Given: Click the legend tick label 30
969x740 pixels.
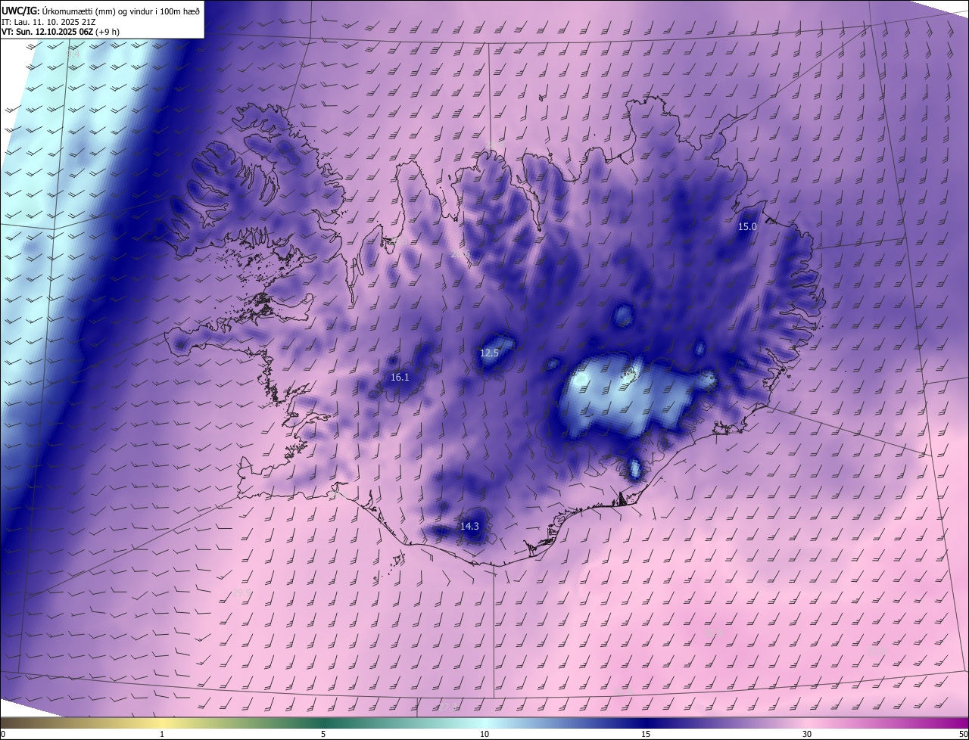Looking at the screenshot, I should pos(807,734).
